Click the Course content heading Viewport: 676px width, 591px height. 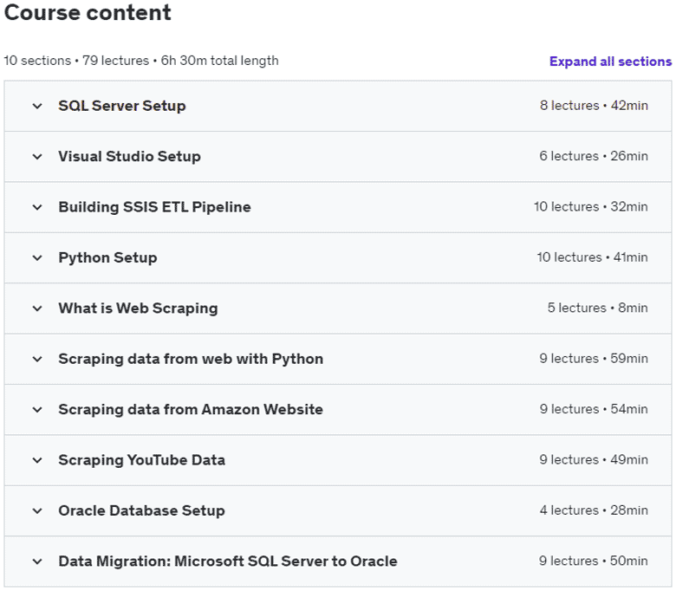point(88,12)
